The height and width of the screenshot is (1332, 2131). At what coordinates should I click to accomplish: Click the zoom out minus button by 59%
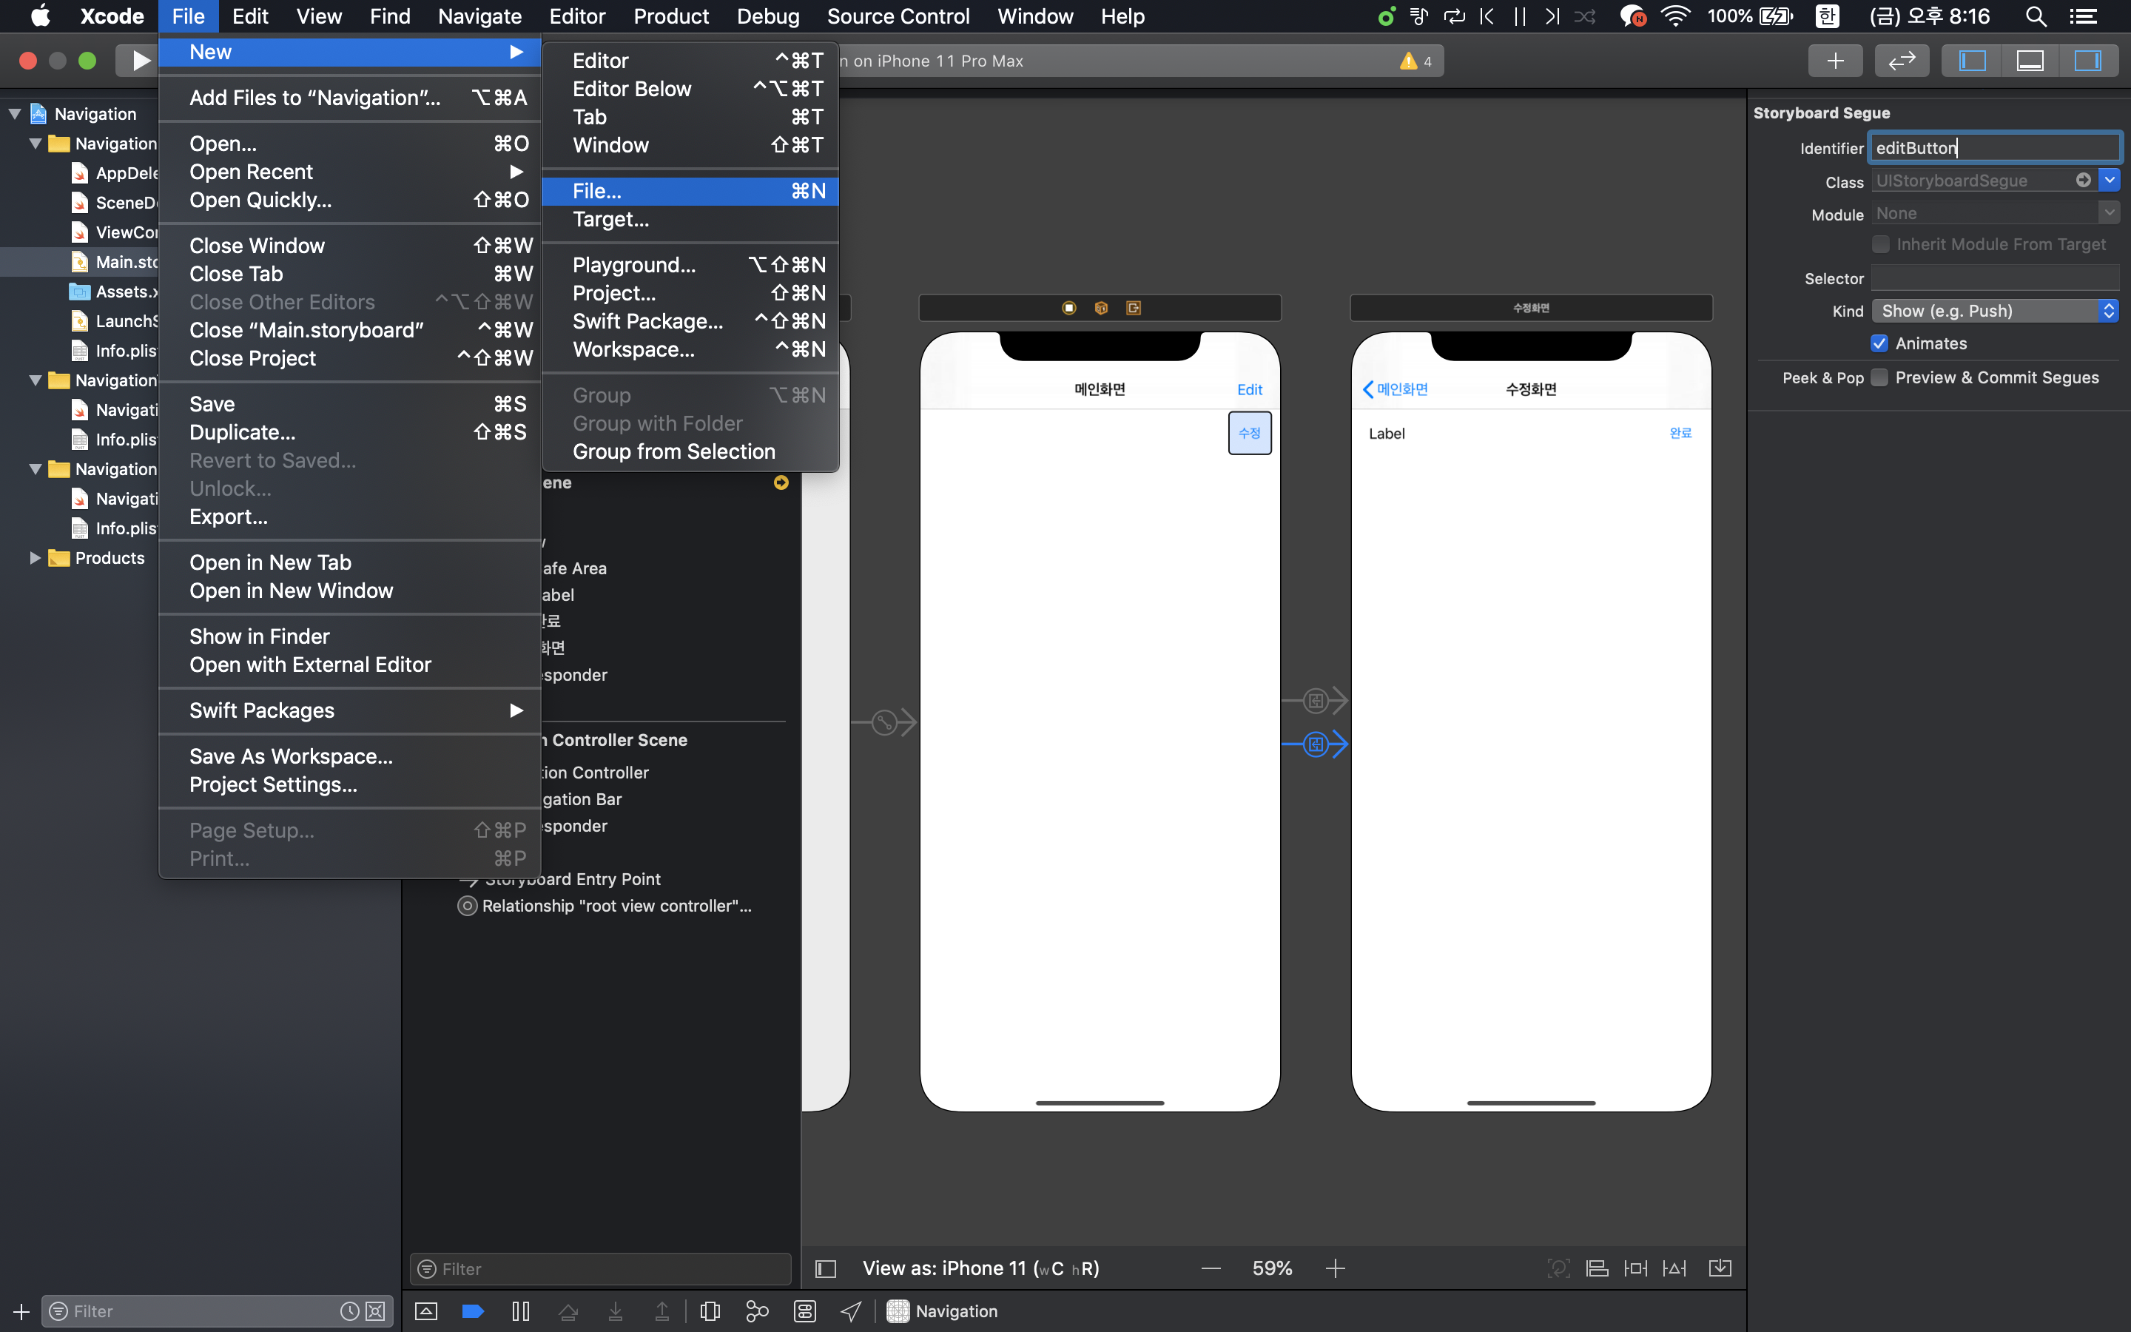click(x=1211, y=1268)
